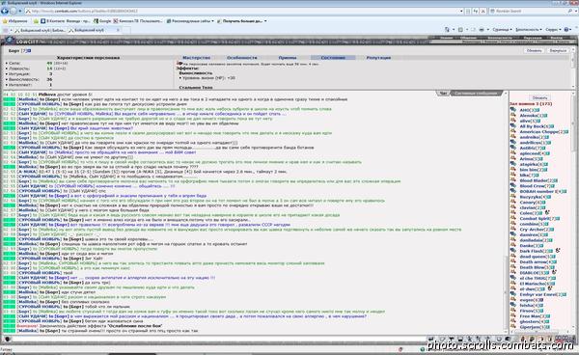This screenshot has width=579, height=355.
Task: Click the status icon right of Colec
Action: tap(547, 212)
